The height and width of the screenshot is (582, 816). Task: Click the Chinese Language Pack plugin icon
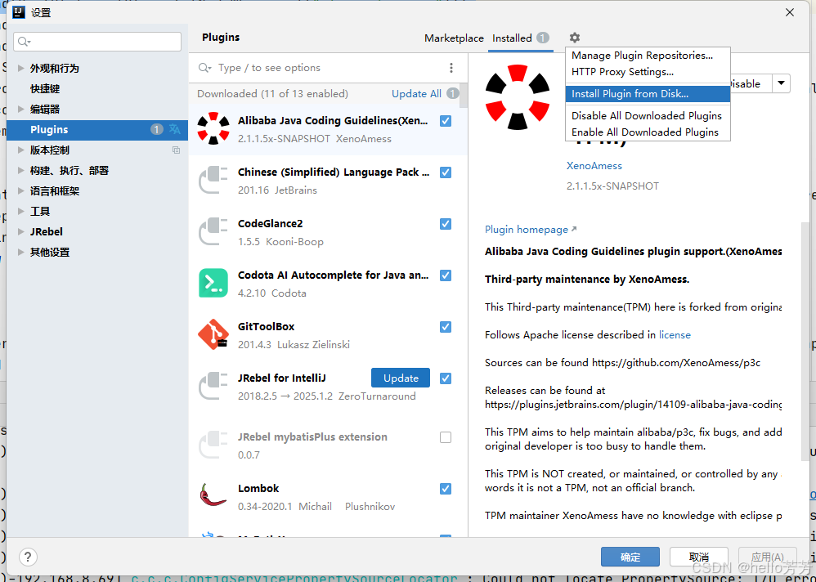click(x=213, y=180)
